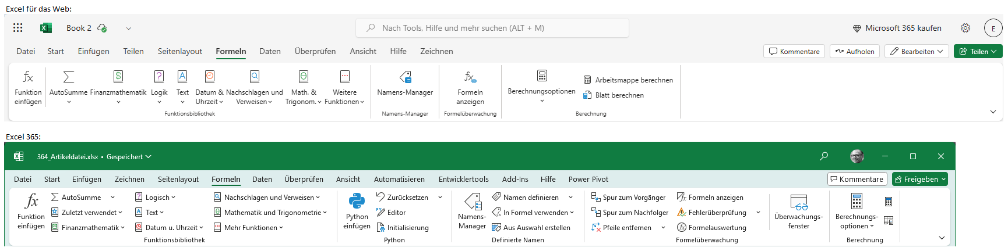
Task: Click the search magnifier in Excel 365 title bar
Action: 824,156
